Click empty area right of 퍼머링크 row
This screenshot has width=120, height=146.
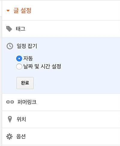(x=78, y=102)
